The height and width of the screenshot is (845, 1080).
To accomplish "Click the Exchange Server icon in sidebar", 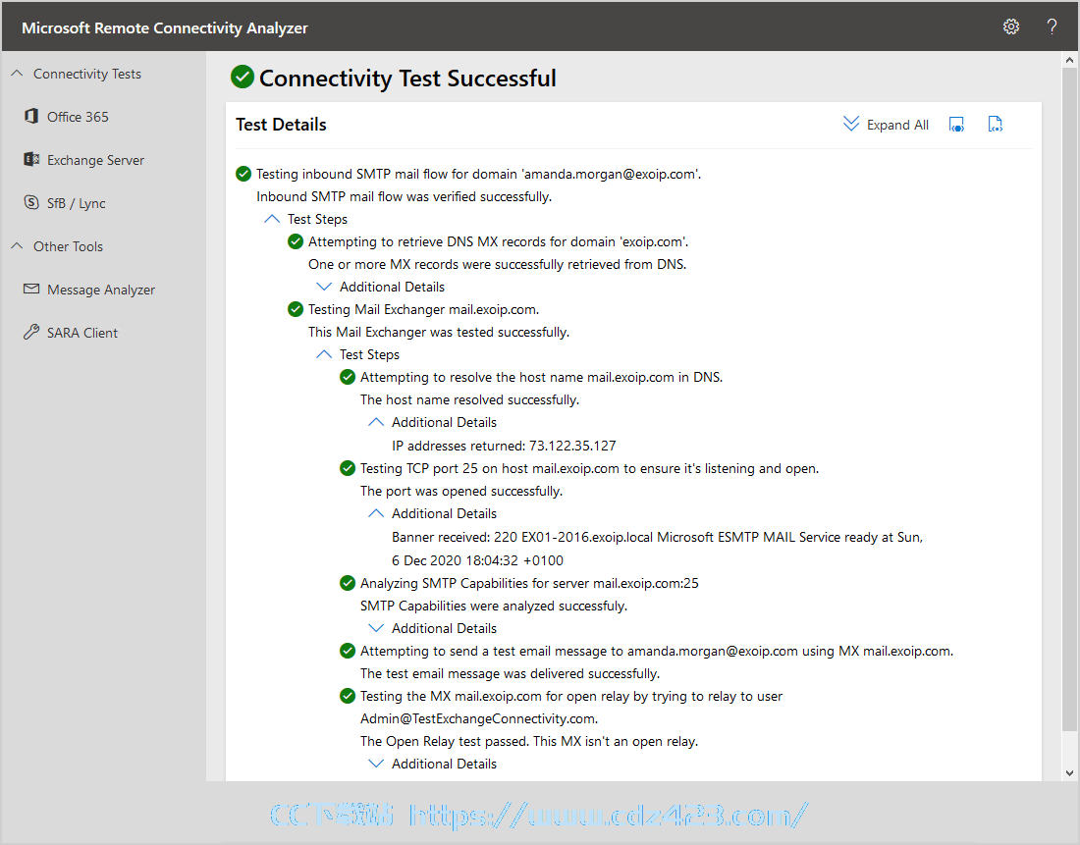I will 31,160.
